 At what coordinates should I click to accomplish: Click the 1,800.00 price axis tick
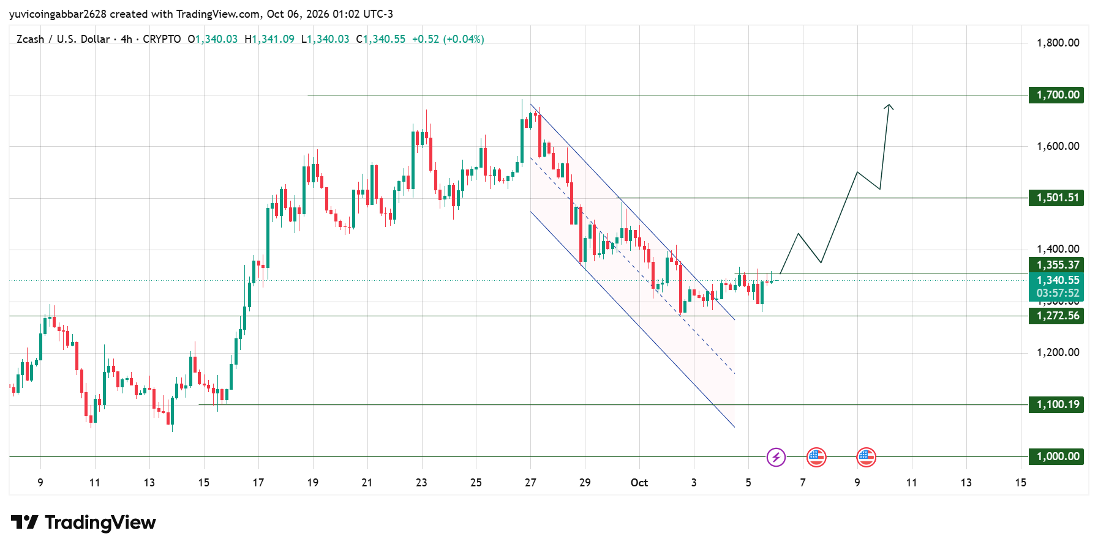(x=1058, y=43)
